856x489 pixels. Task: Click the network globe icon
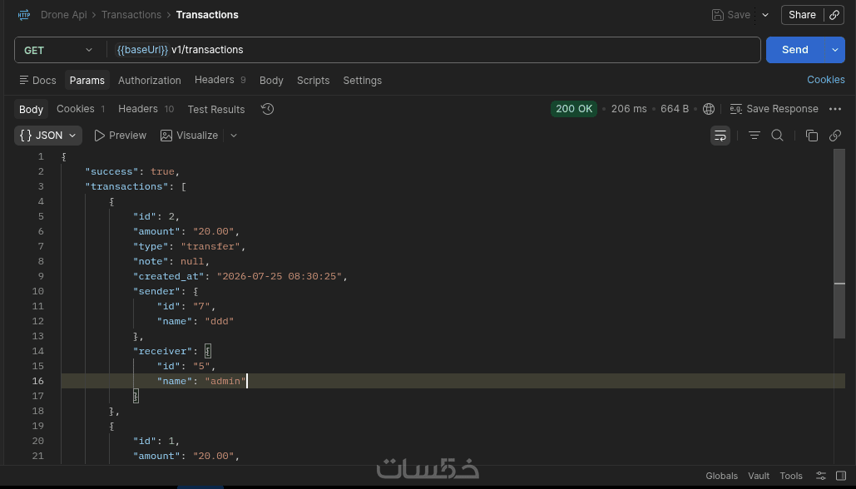[x=709, y=109]
